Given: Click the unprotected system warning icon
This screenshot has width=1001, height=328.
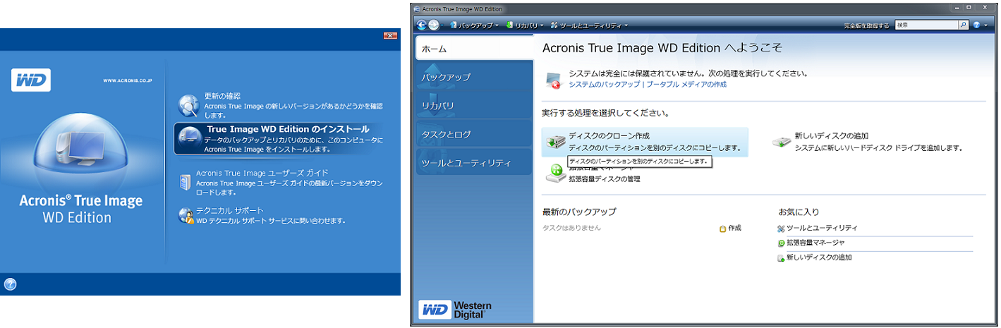Looking at the screenshot, I should tap(553, 80).
